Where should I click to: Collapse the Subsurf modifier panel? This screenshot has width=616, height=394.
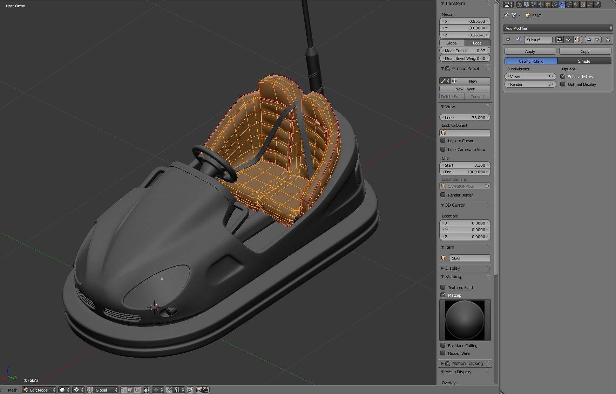pyautogui.click(x=508, y=40)
